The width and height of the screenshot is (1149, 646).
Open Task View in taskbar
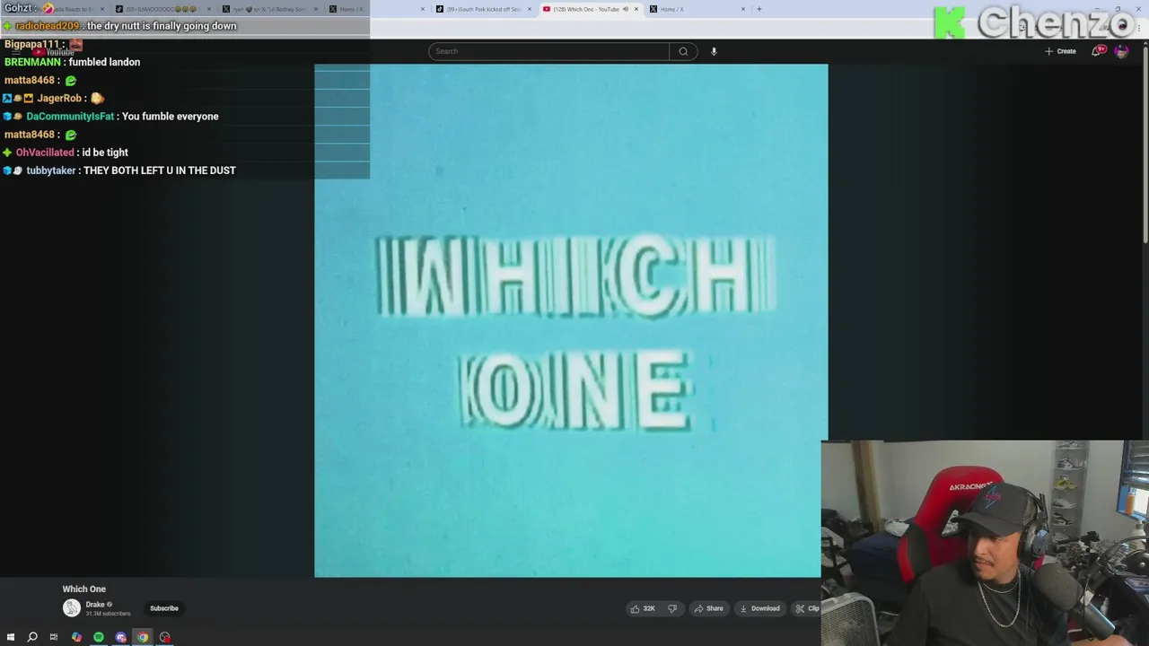click(54, 637)
